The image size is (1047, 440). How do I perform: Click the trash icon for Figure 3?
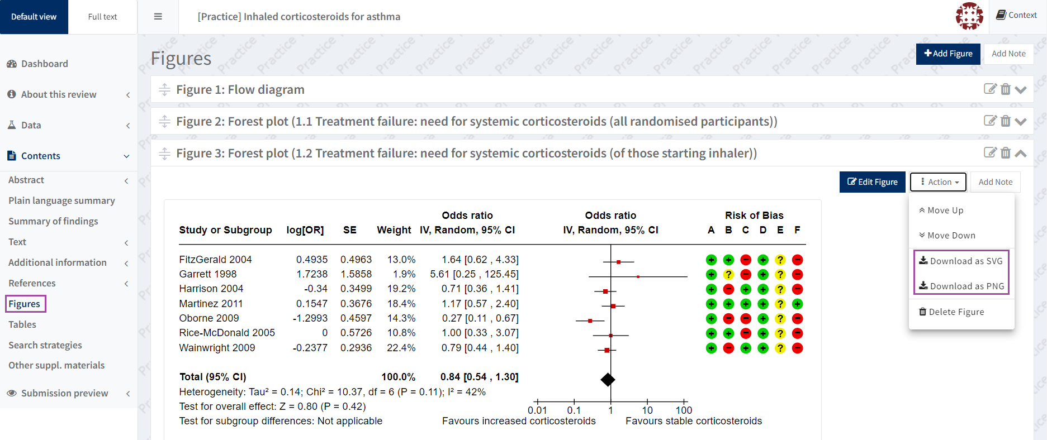pyautogui.click(x=1006, y=153)
